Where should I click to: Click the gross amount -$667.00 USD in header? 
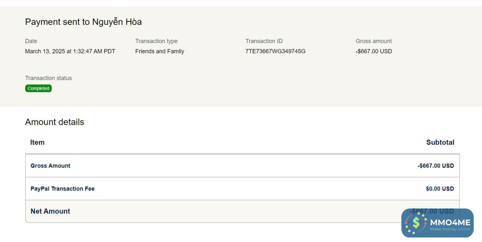click(x=374, y=51)
